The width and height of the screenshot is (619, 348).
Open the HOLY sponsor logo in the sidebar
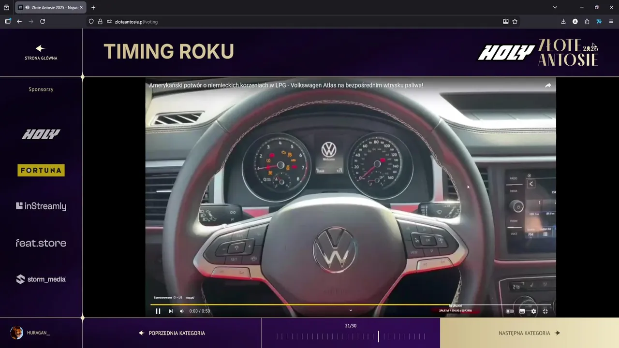41,134
